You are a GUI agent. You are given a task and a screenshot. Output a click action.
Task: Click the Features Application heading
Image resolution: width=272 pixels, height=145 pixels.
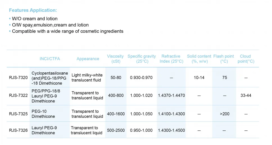(33, 10)
